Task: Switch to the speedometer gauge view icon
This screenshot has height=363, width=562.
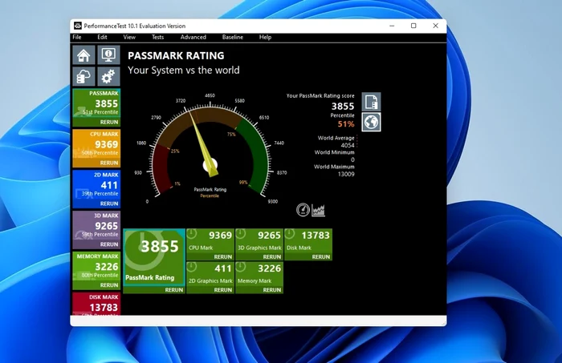Action: pos(303,210)
